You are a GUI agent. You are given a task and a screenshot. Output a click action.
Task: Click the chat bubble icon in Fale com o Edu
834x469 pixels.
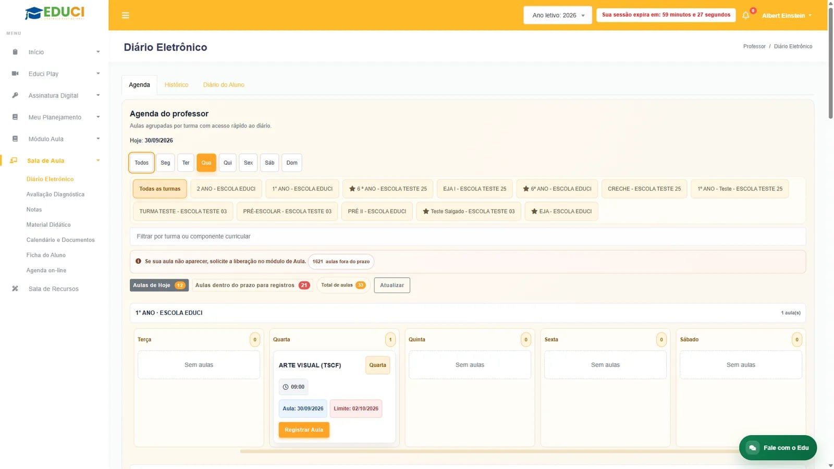753,448
